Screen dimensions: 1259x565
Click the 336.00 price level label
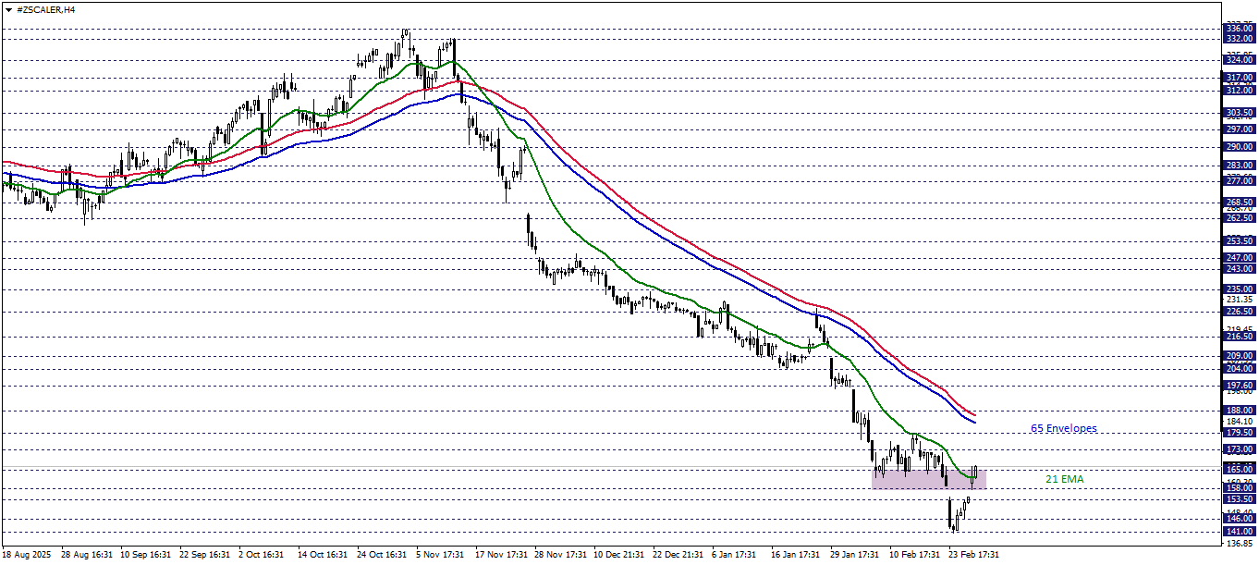[x=1239, y=29]
